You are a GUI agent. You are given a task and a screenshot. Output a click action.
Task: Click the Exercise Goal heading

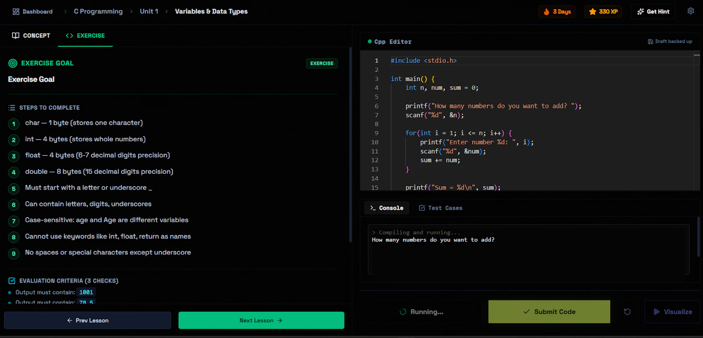click(31, 79)
